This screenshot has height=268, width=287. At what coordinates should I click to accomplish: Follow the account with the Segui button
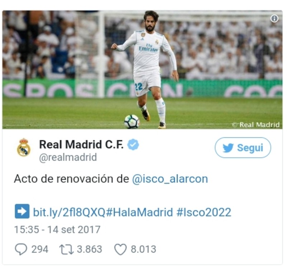click(x=243, y=147)
